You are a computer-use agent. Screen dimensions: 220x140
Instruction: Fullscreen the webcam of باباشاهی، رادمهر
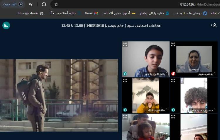click(125, 44)
